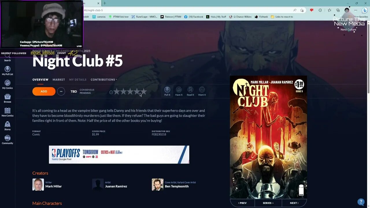Image resolution: width=370 pixels, height=208 pixels.
Task: Mark the comic as Read It
Action: click(x=190, y=91)
